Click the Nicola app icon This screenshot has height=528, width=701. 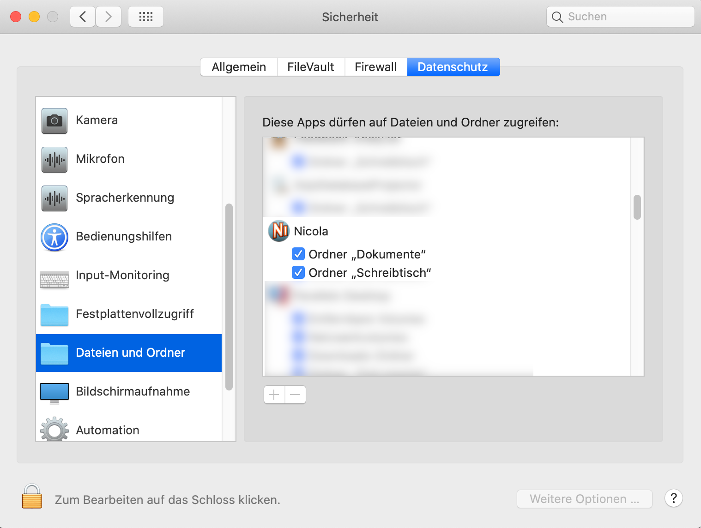279,231
